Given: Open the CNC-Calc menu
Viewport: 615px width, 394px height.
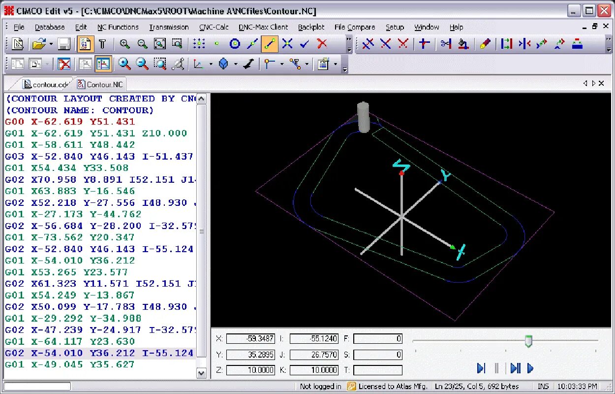Looking at the screenshot, I should tap(214, 27).
